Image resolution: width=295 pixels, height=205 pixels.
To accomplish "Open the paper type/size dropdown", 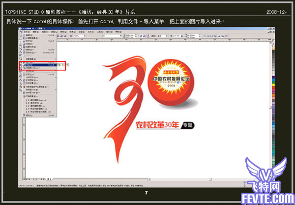I will coord(121,36).
